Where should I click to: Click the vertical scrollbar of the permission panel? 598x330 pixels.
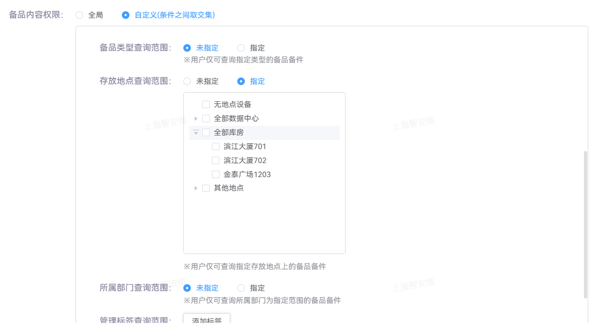click(x=586, y=224)
